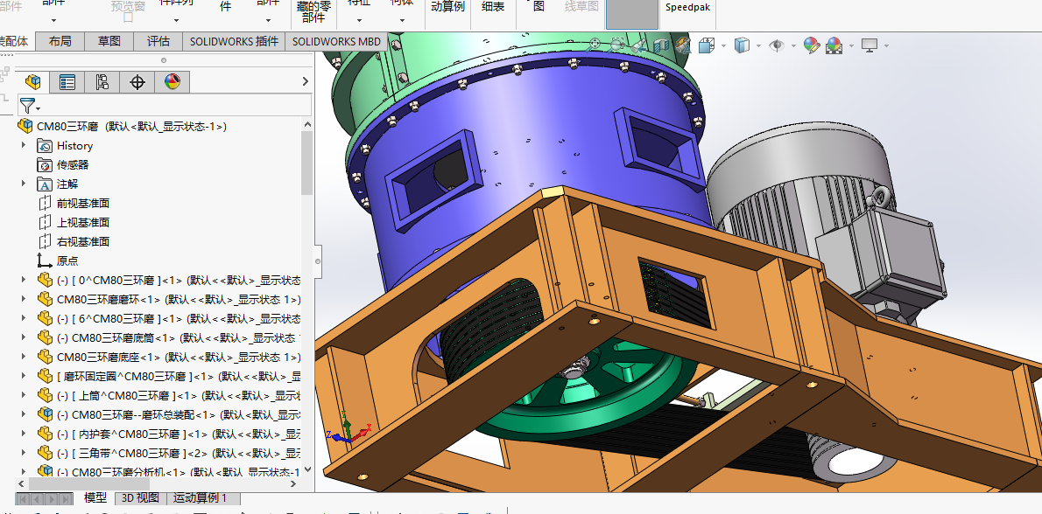Click the 藏的零部件 ribbon button
This screenshot has height=514, width=1042.
[313, 12]
